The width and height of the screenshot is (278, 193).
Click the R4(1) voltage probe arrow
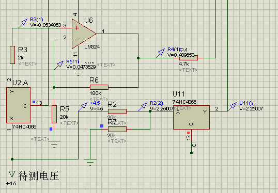pos(161,53)
